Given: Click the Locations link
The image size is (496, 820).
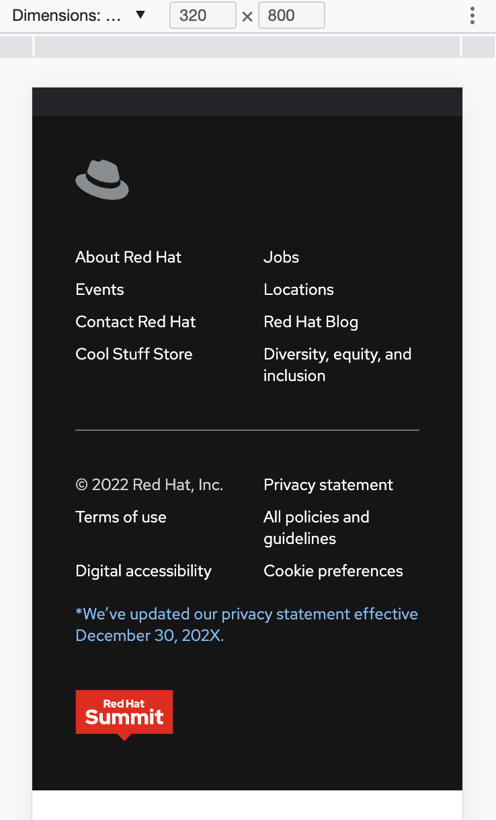Looking at the screenshot, I should (x=298, y=289).
